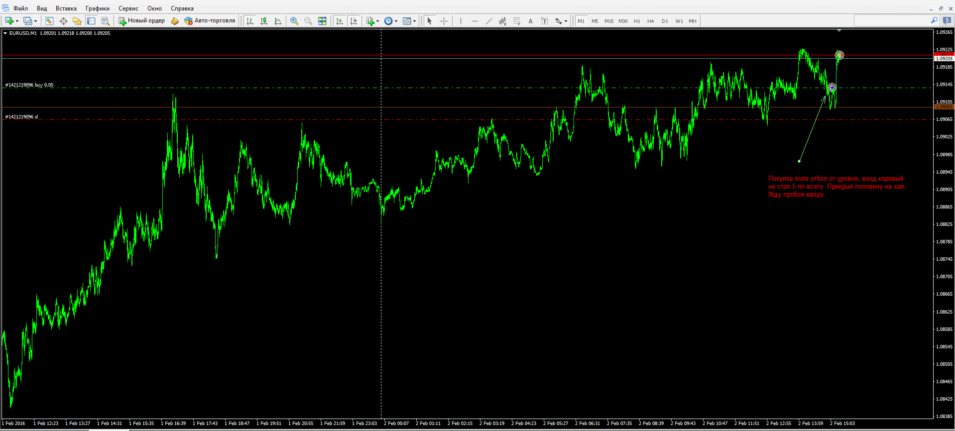The image size is (955, 431).
Task: Select the Trendline drawing tool
Action: [488, 21]
